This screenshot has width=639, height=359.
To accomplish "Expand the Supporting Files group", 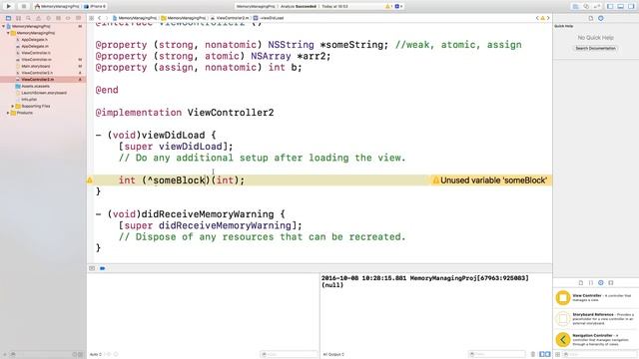I will click(x=13, y=107).
